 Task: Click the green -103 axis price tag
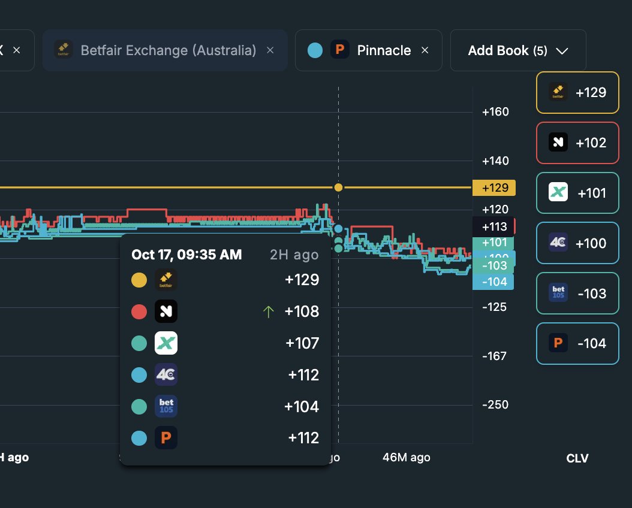coord(493,265)
